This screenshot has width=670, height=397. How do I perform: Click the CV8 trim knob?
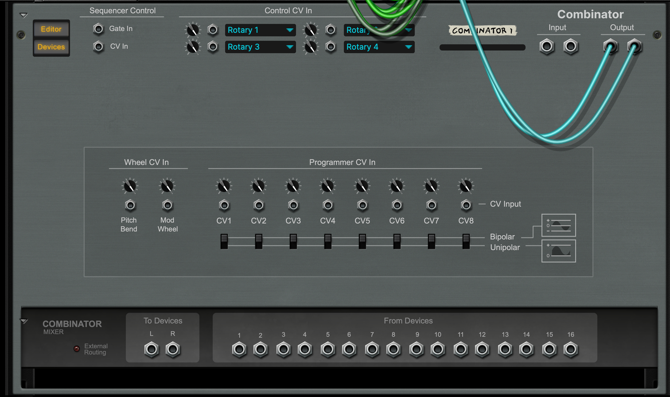coord(466,187)
